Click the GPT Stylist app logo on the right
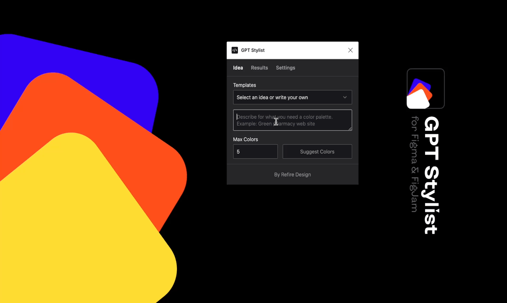 (x=426, y=89)
